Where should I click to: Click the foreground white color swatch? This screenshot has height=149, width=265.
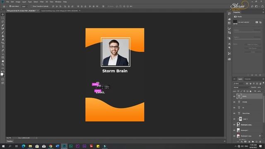tap(2, 74)
